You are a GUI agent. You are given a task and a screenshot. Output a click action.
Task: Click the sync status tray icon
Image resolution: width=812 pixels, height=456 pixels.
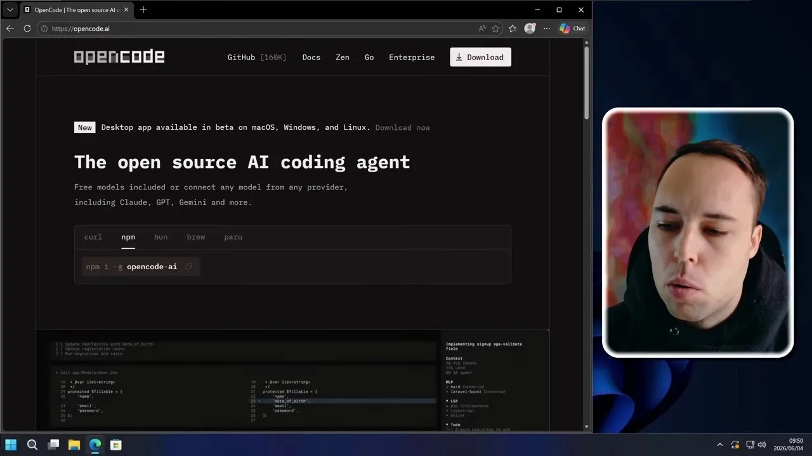point(735,445)
